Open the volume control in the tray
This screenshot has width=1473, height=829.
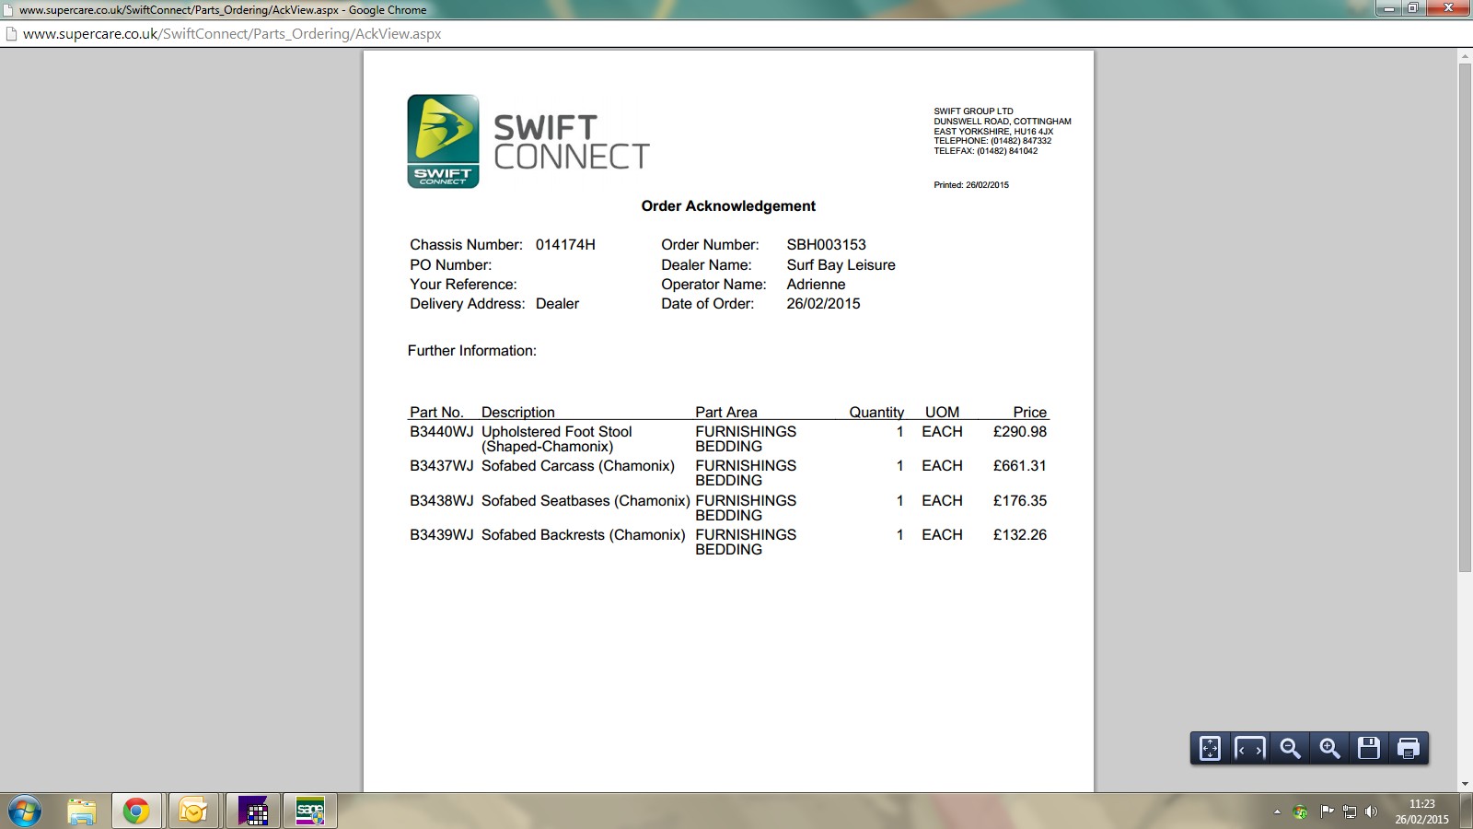(x=1372, y=811)
